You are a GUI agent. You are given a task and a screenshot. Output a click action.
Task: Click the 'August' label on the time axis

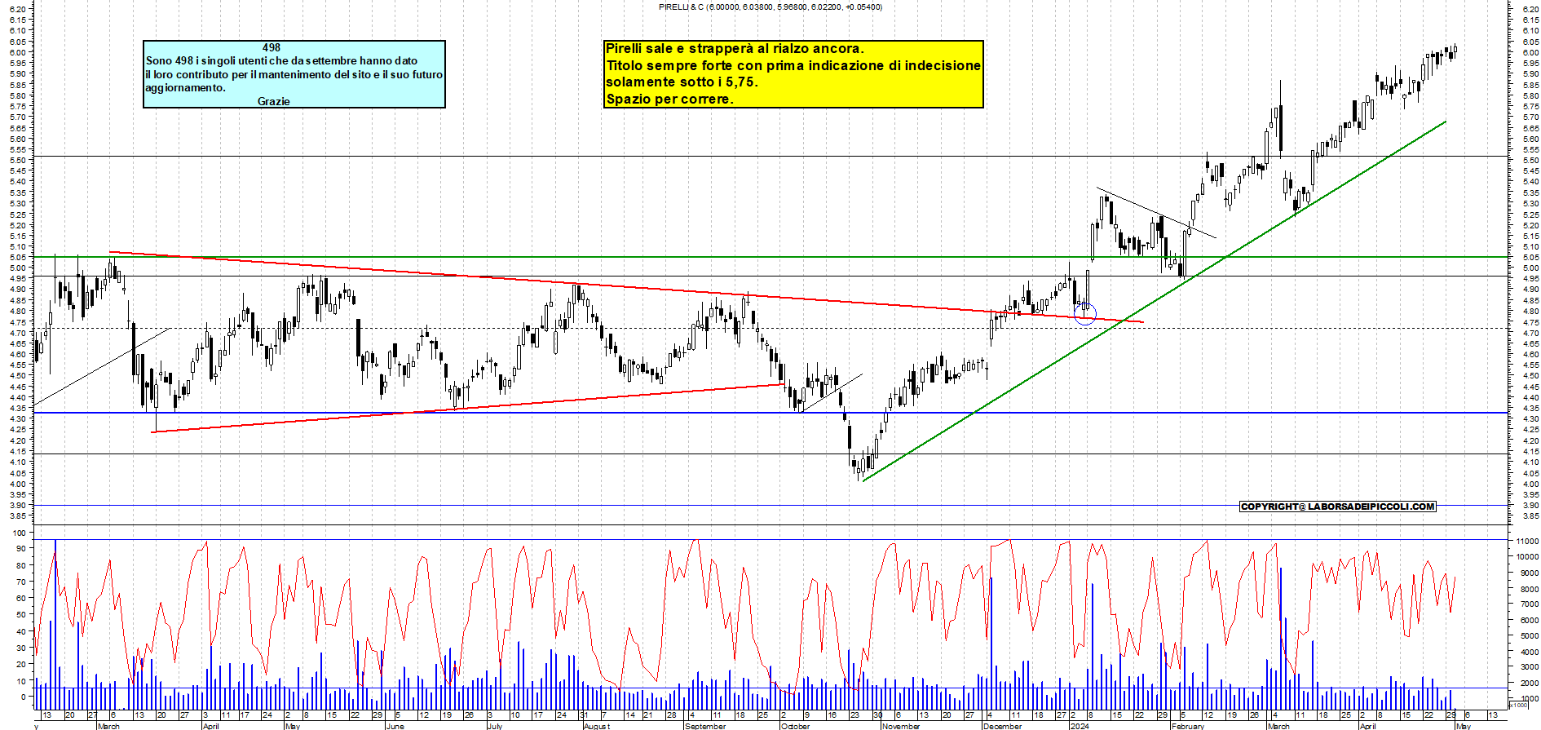click(597, 726)
